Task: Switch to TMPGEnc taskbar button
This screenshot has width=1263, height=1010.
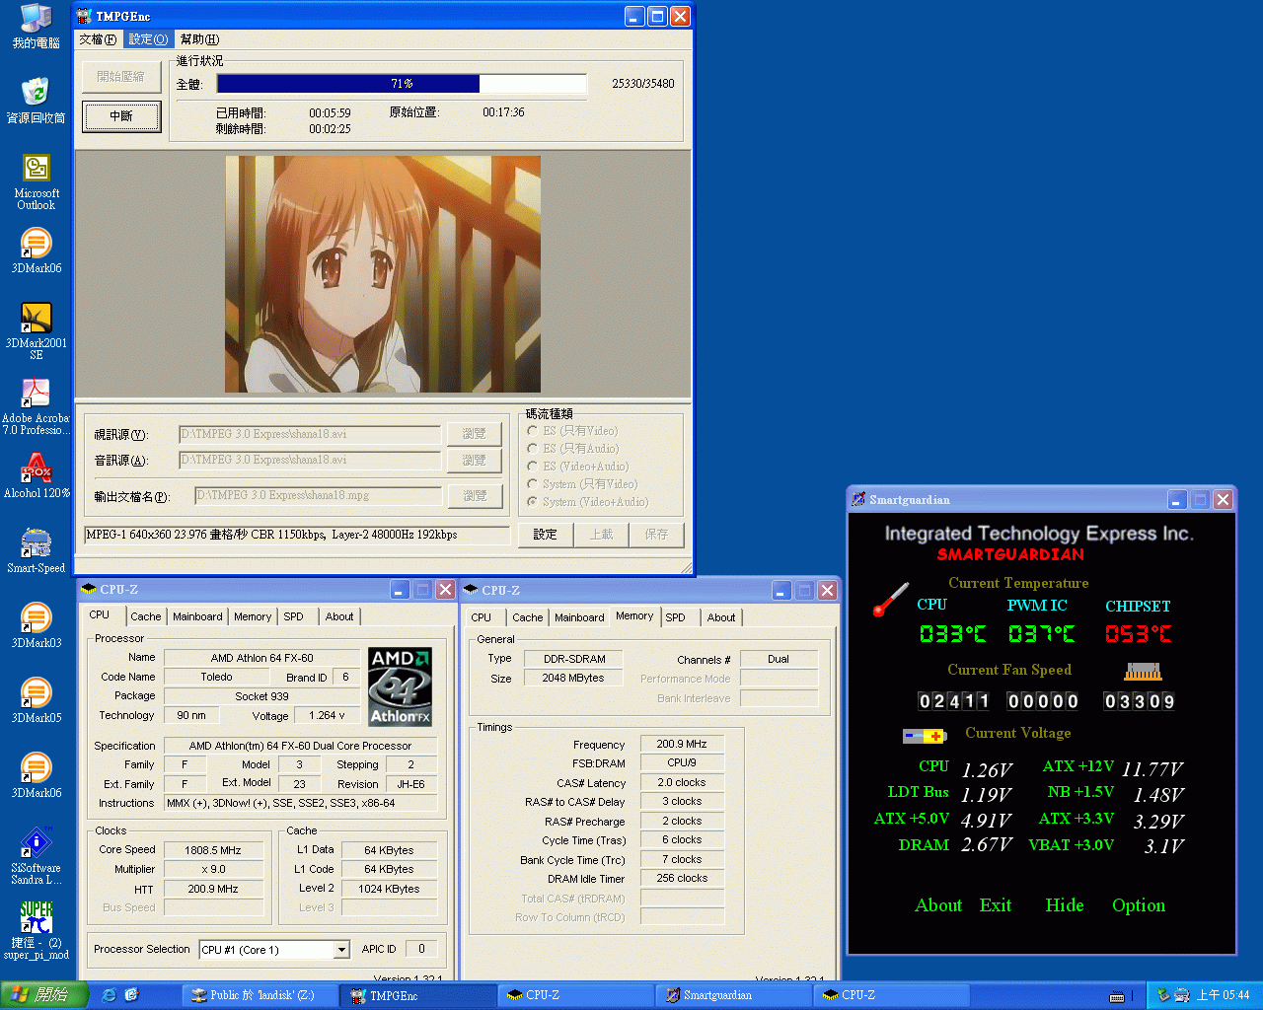Action: pos(417,995)
